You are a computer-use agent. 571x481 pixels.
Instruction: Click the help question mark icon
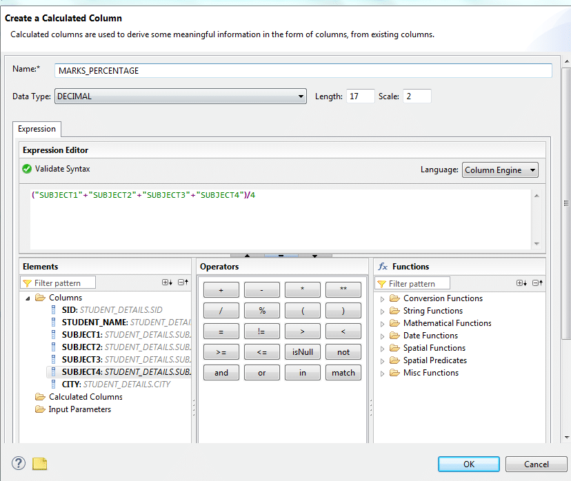click(19, 463)
